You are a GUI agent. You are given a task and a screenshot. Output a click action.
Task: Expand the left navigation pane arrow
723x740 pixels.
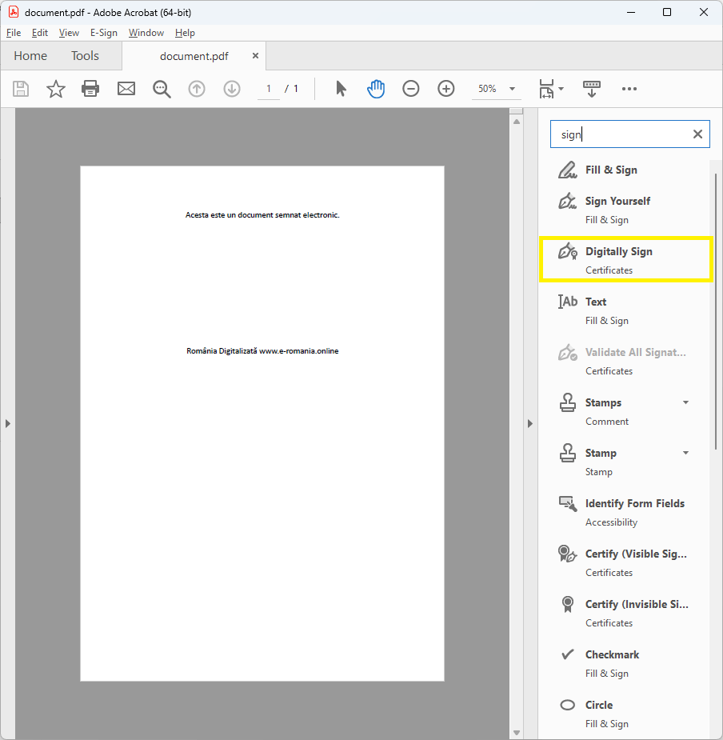click(x=8, y=423)
